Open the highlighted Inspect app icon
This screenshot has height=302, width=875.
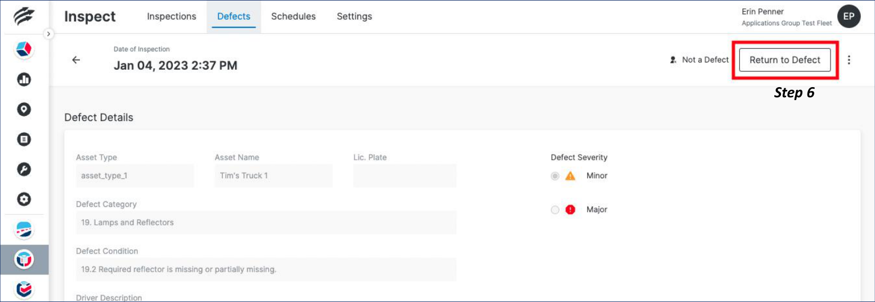tap(24, 259)
